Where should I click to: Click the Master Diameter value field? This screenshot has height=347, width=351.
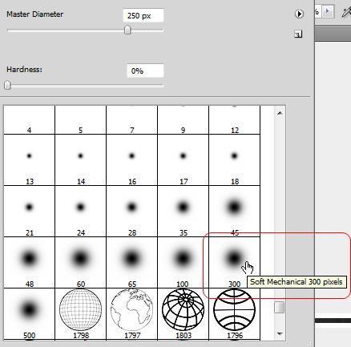[x=143, y=15]
